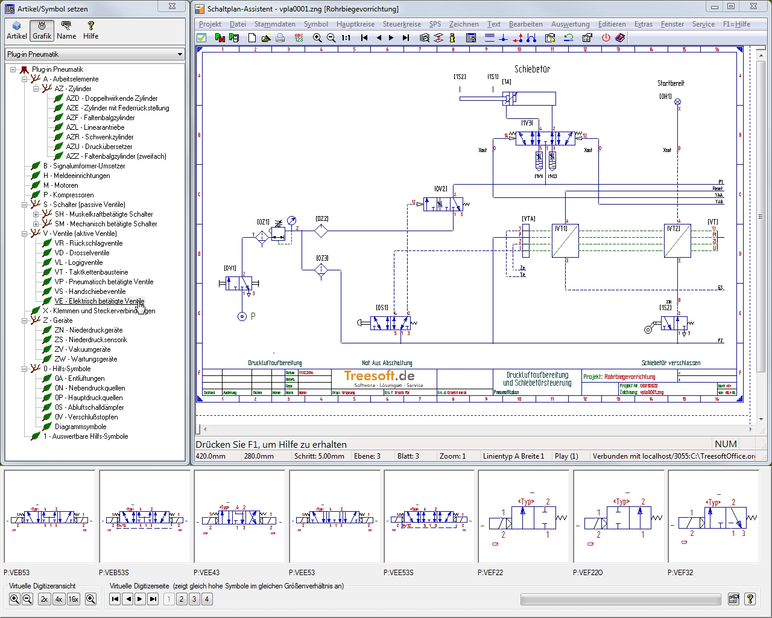Open the Auswertung menu
This screenshot has height=618, width=772.
(x=570, y=24)
